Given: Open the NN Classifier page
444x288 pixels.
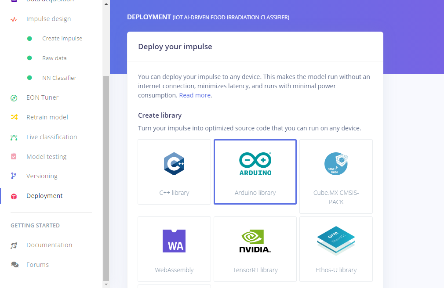Looking at the screenshot, I should click(x=59, y=78).
